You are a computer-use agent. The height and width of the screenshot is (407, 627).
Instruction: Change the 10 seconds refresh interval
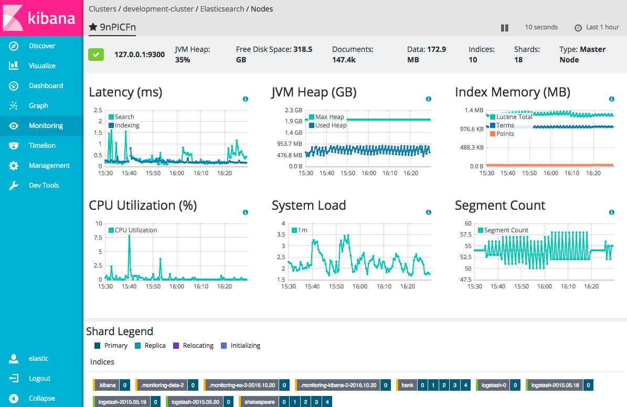tap(541, 27)
